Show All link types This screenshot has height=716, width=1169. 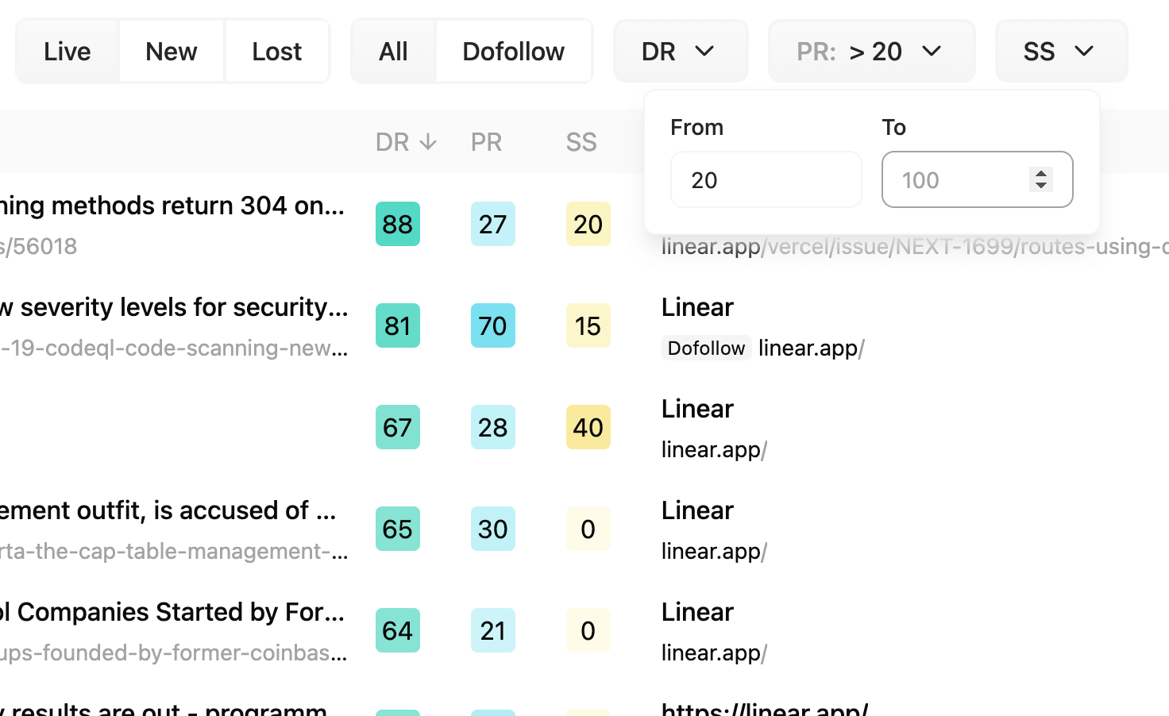(393, 52)
